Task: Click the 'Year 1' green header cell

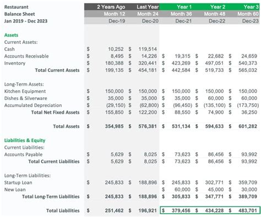Action: coord(184,7)
